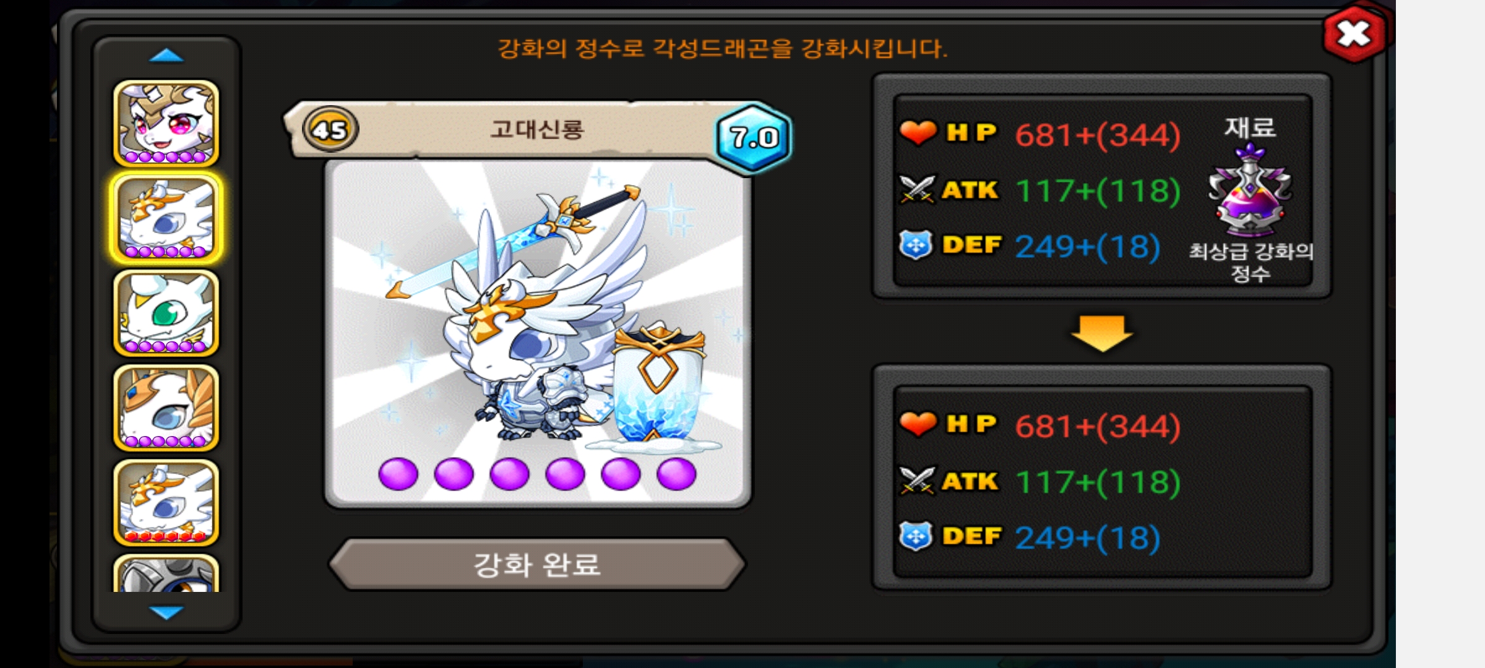Tap the HP heart icon in top panel
Image resolution: width=1485 pixels, height=668 pixels.
pyautogui.click(x=918, y=132)
